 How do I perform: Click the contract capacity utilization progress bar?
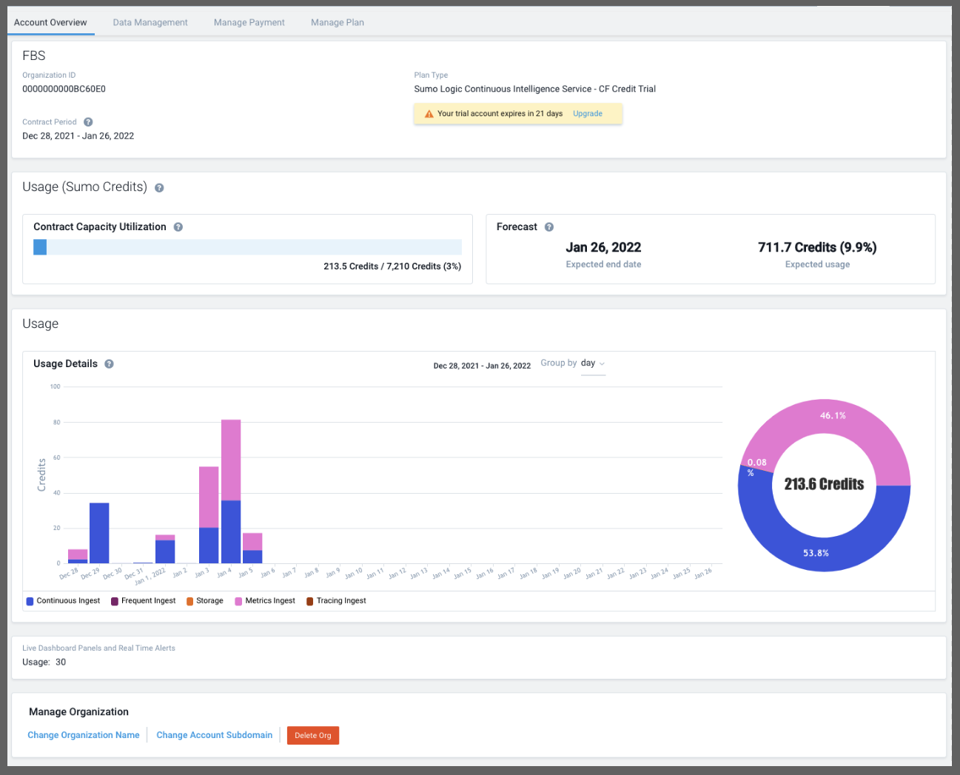(x=247, y=247)
